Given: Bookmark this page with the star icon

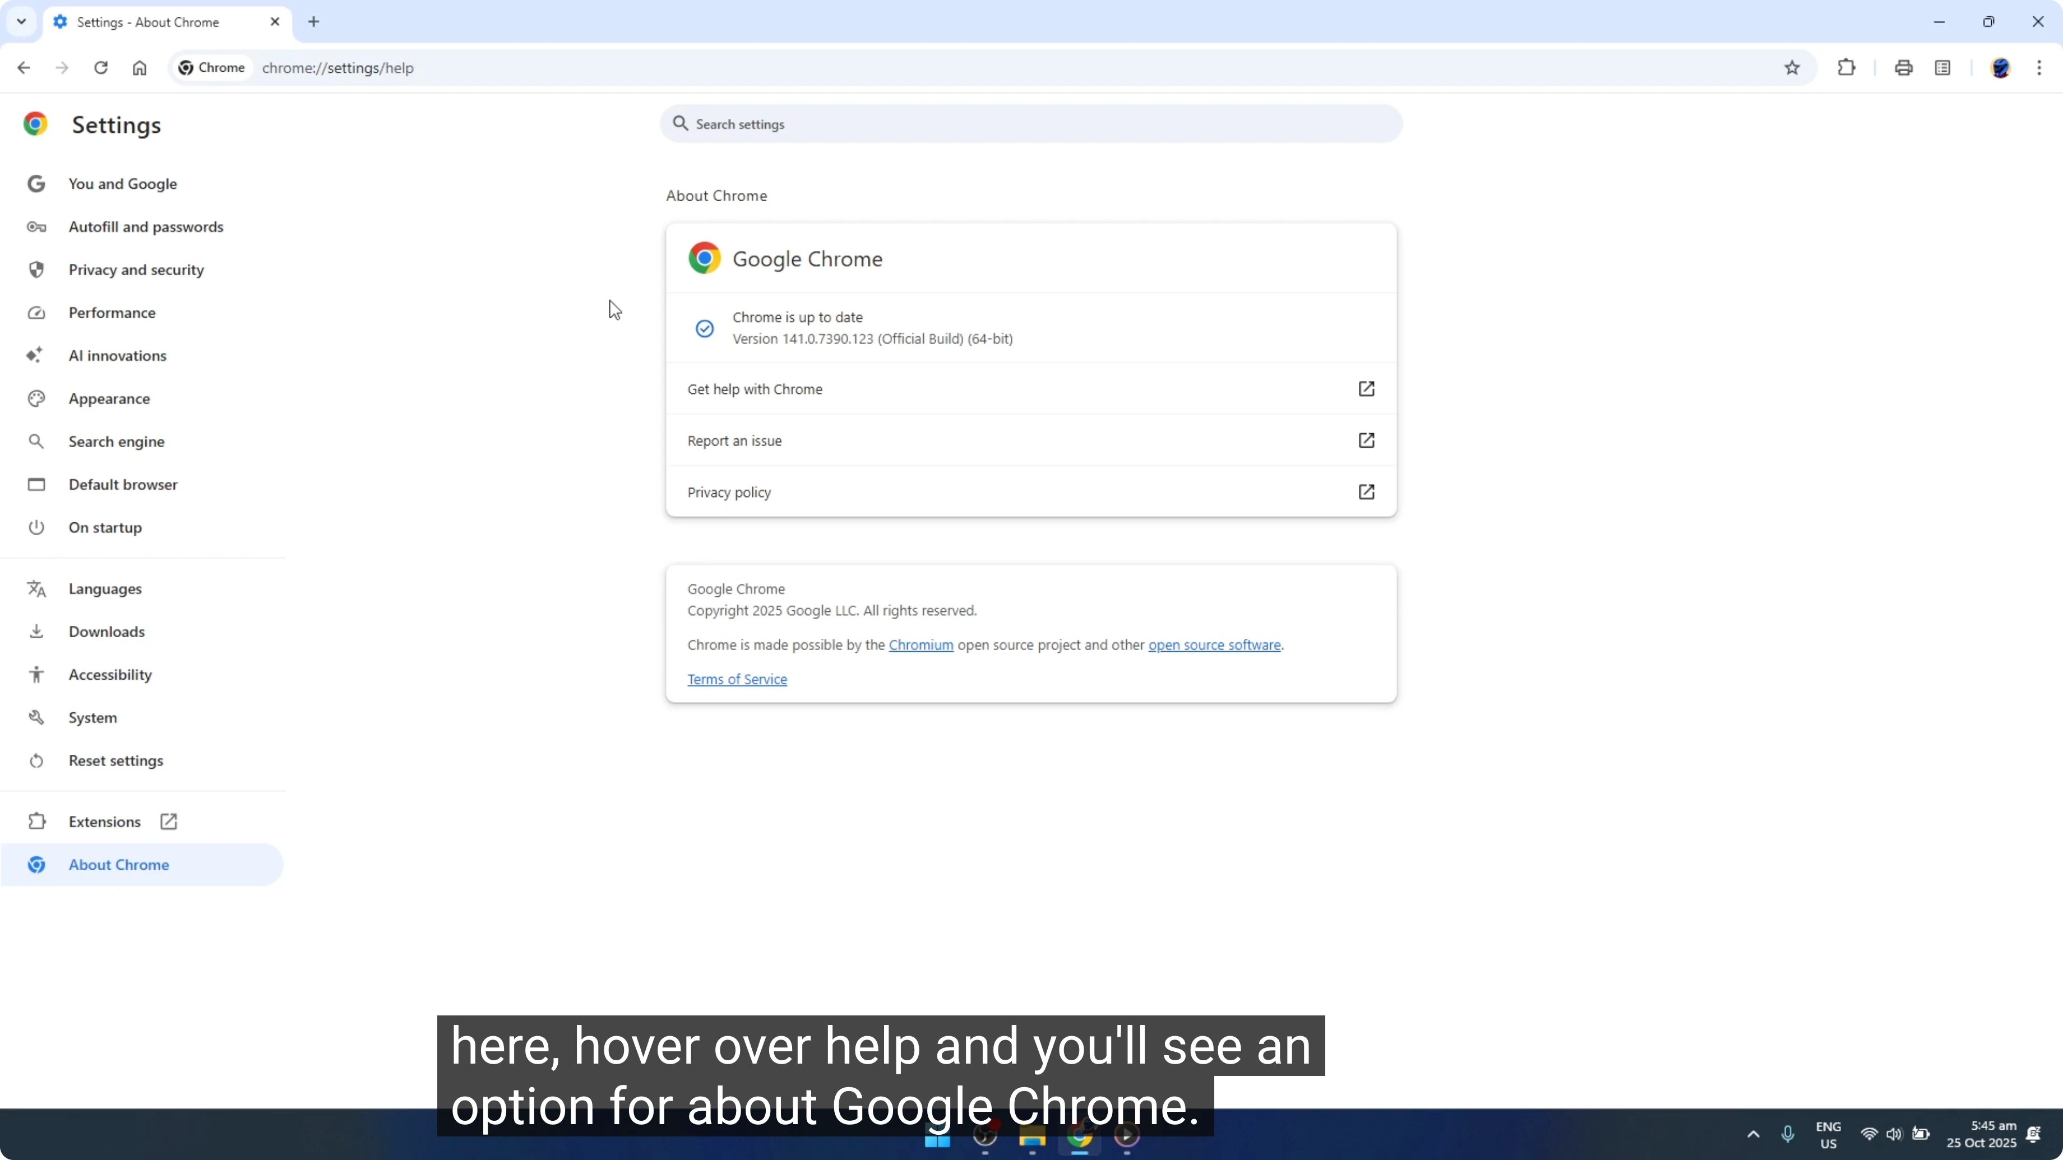Looking at the screenshot, I should 1792,67.
